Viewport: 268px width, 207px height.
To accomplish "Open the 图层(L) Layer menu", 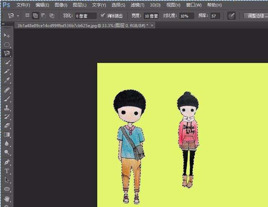I will click(79, 5).
